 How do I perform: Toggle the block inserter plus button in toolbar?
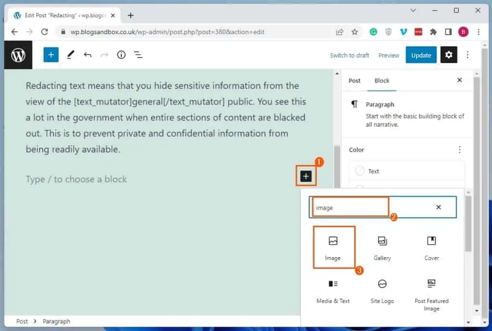51,55
